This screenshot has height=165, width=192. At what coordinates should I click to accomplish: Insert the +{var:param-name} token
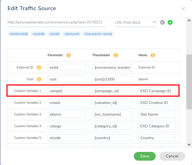coord(98,34)
